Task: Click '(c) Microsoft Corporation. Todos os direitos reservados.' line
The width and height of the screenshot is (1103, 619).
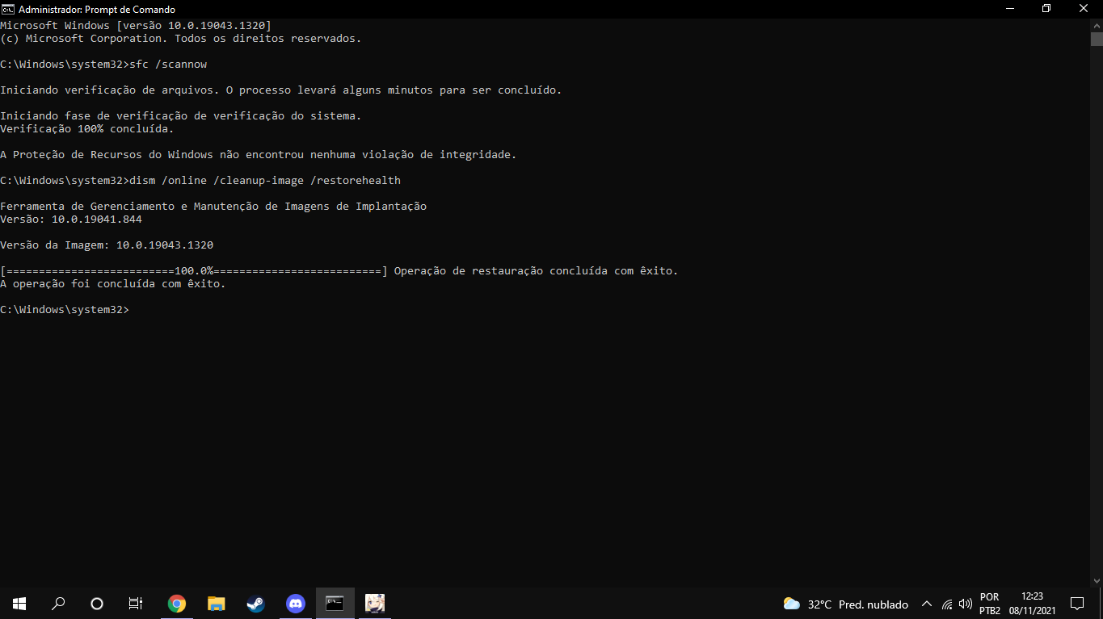Action: (x=181, y=39)
